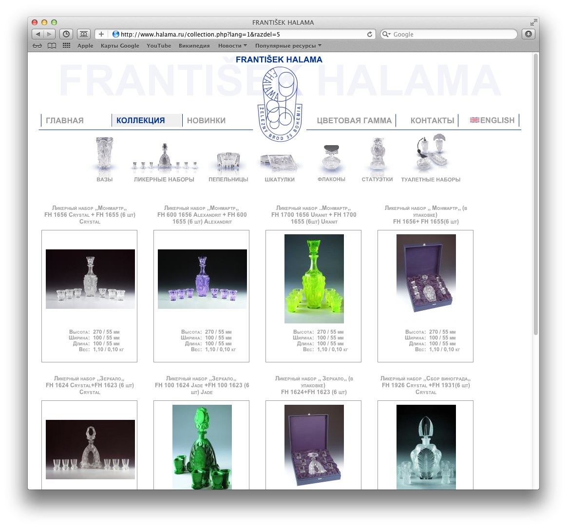
Task: Open the Apple bookmark
Action: pos(85,46)
